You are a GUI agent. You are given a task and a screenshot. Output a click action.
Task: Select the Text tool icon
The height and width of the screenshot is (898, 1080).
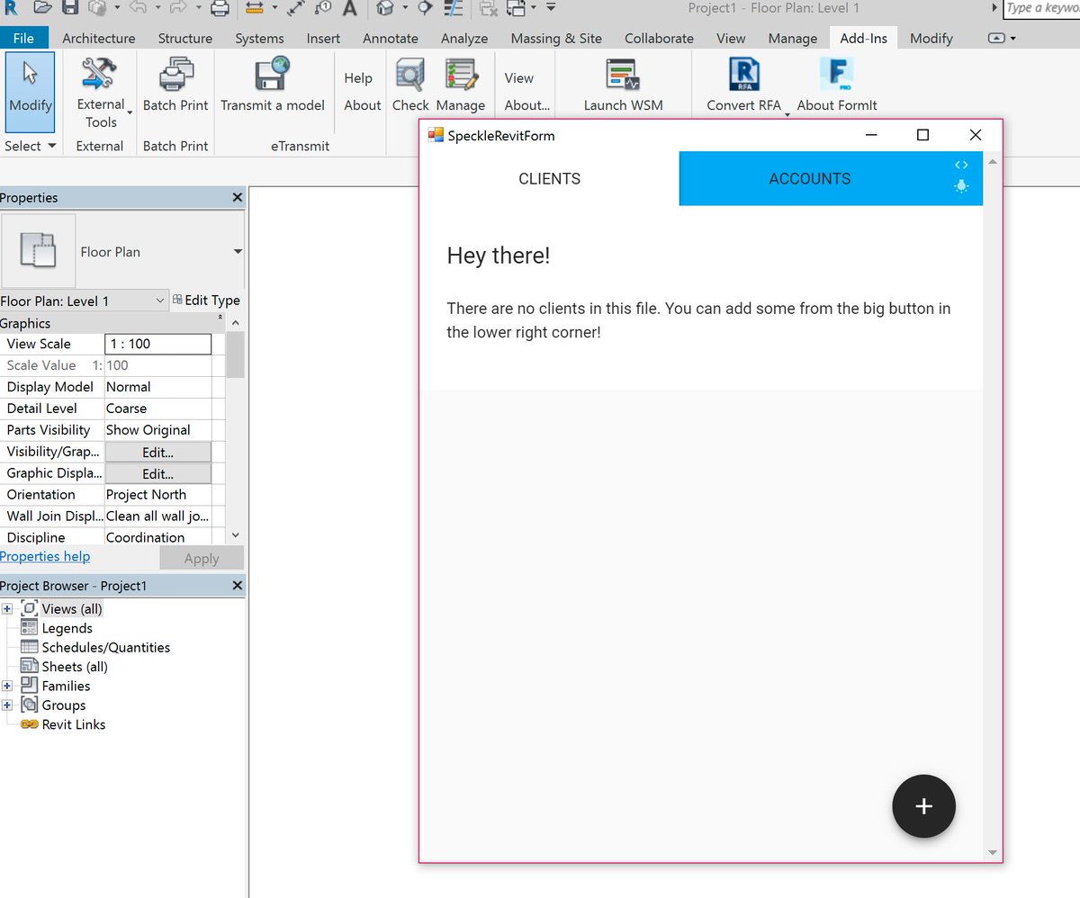click(349, 8)
